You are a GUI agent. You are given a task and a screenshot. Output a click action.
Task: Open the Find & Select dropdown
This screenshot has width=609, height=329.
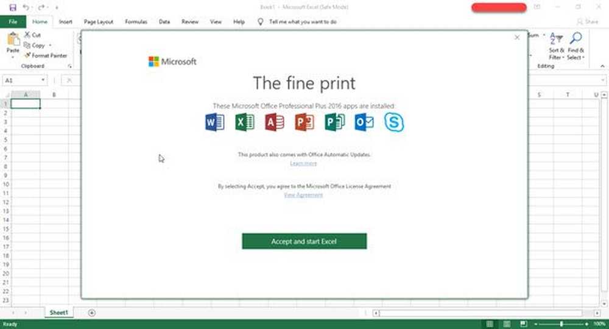tap(576, 46)
